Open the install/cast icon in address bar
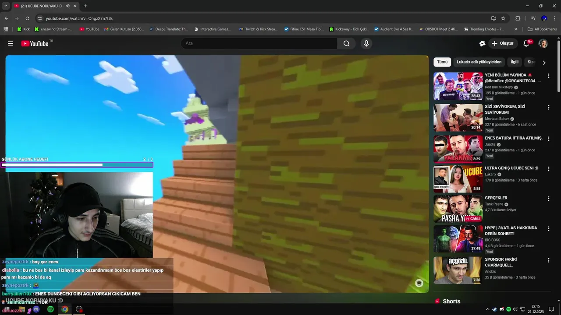 coord(494,18)
